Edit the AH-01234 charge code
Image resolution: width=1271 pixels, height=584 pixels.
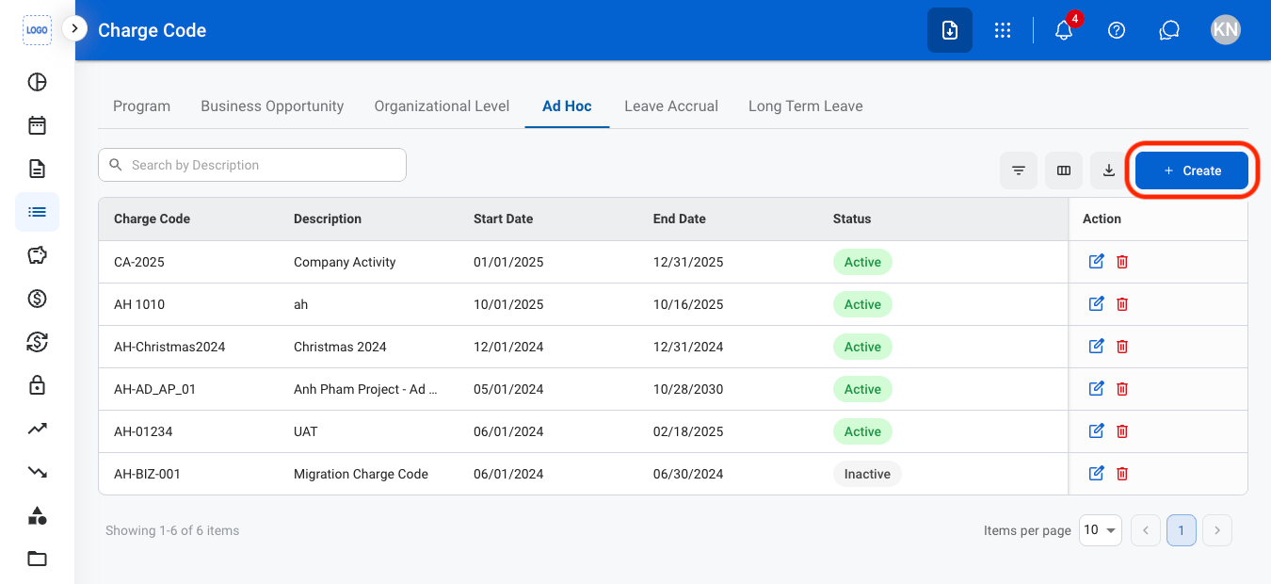[1096, 431]
